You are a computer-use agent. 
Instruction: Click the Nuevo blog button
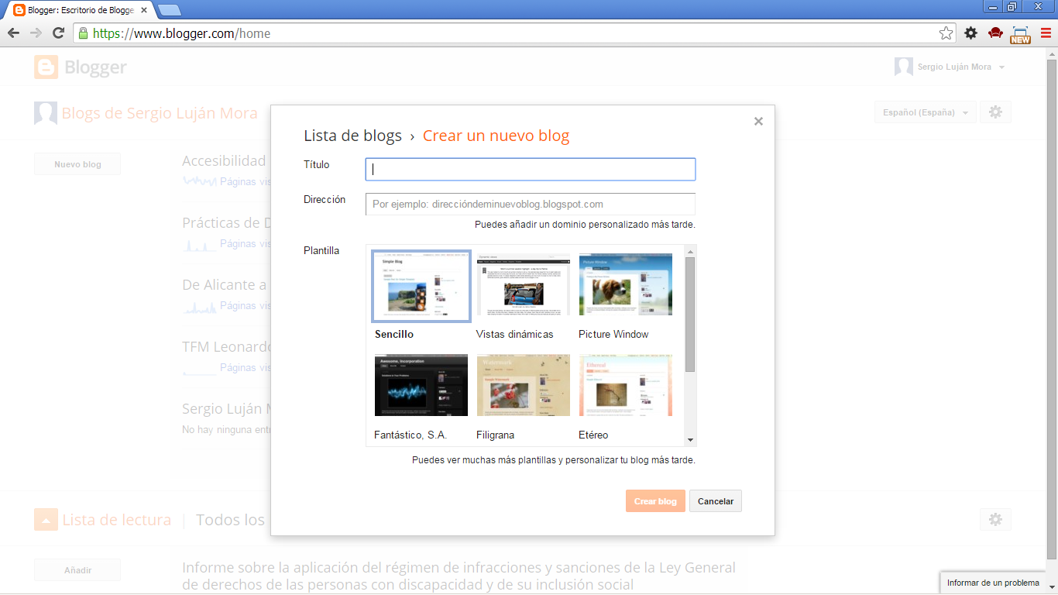point(77,164)
